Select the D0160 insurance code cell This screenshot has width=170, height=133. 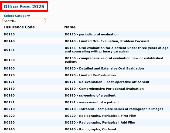pos(9,68)
